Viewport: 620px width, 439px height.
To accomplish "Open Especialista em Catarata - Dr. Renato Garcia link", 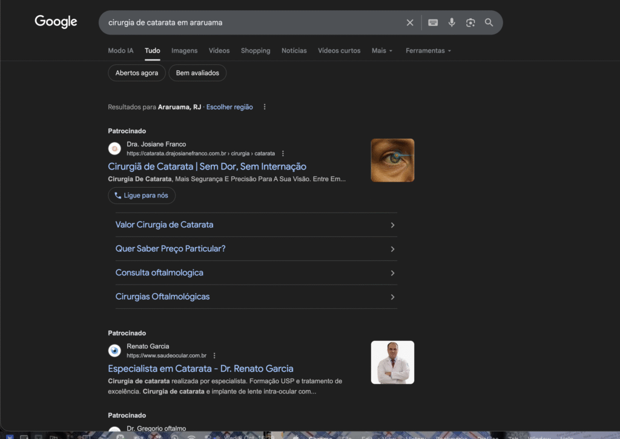I will coord(200,369).
